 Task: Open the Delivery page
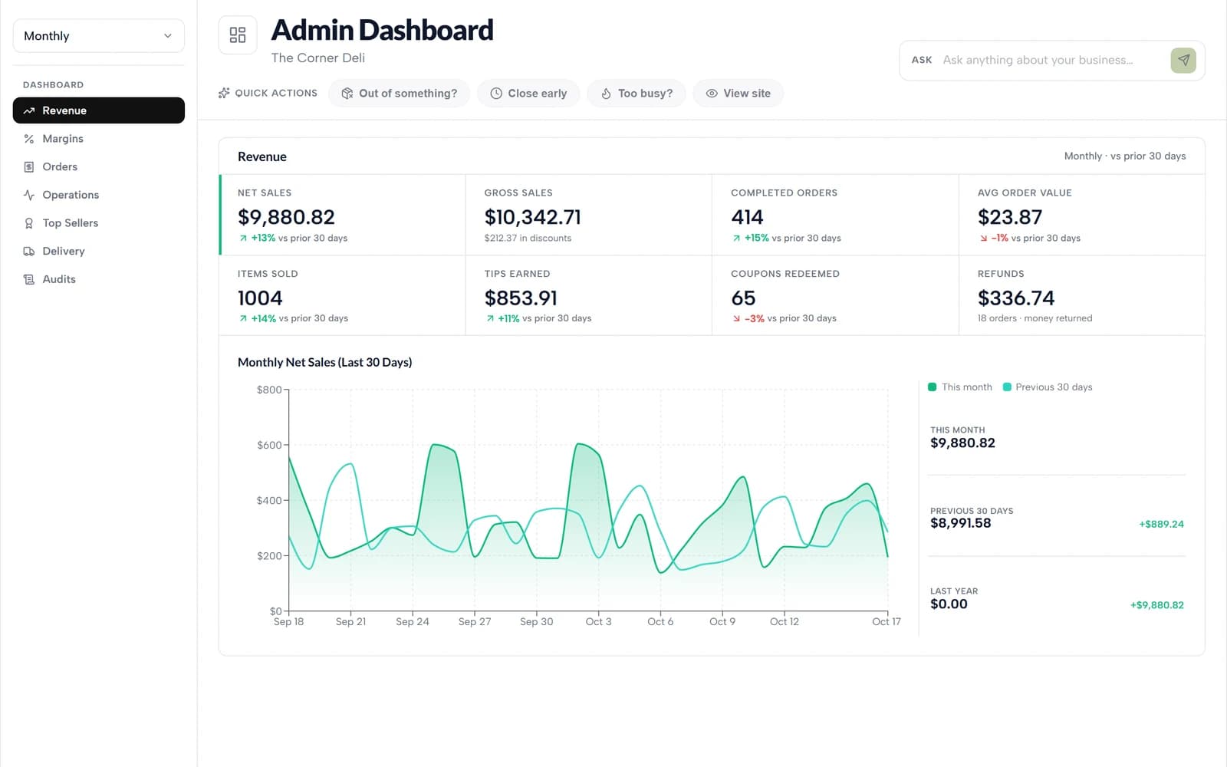[99, 251]
